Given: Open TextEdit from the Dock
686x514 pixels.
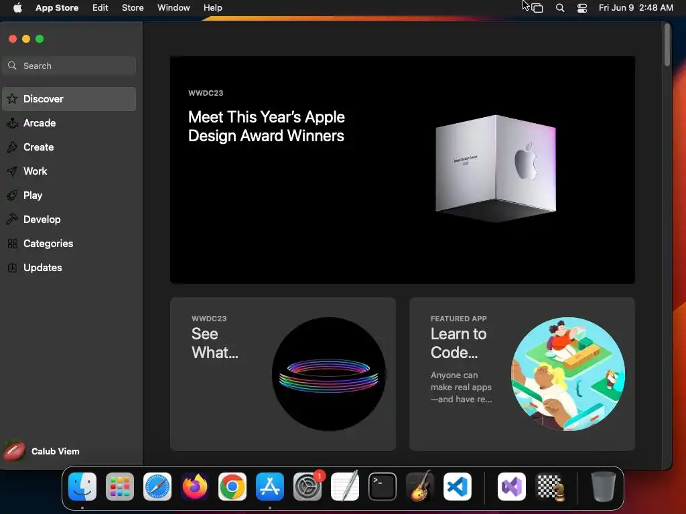Looking at the screenshot, I should (x=345, y=486).
